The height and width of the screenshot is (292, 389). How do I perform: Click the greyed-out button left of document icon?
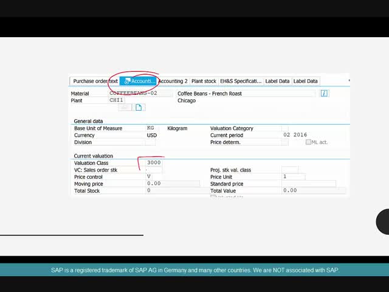tap(125, 108)
